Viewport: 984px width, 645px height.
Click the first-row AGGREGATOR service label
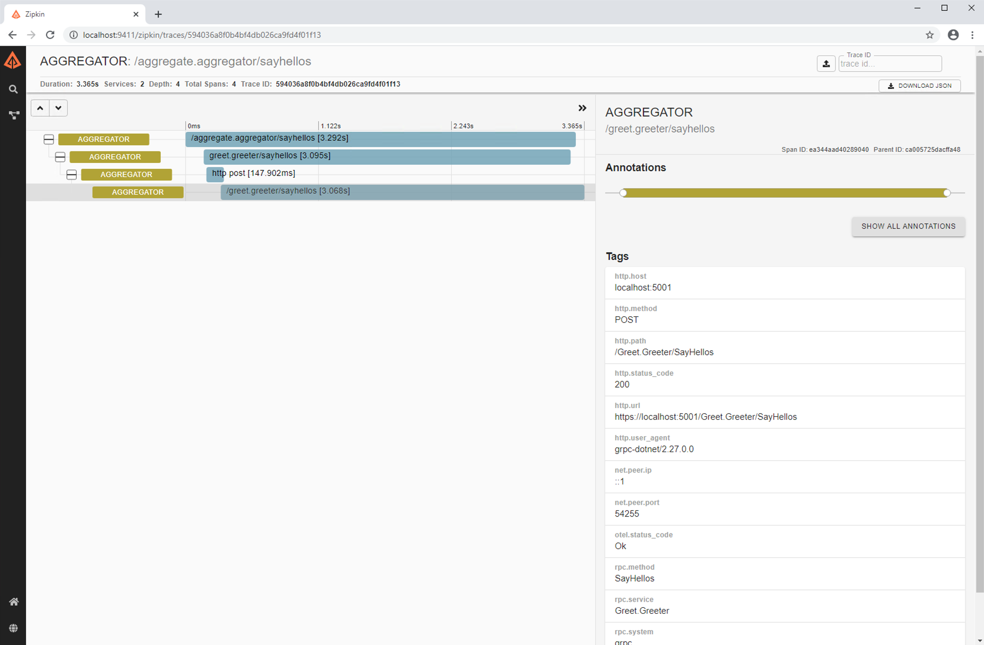(104, 139)
